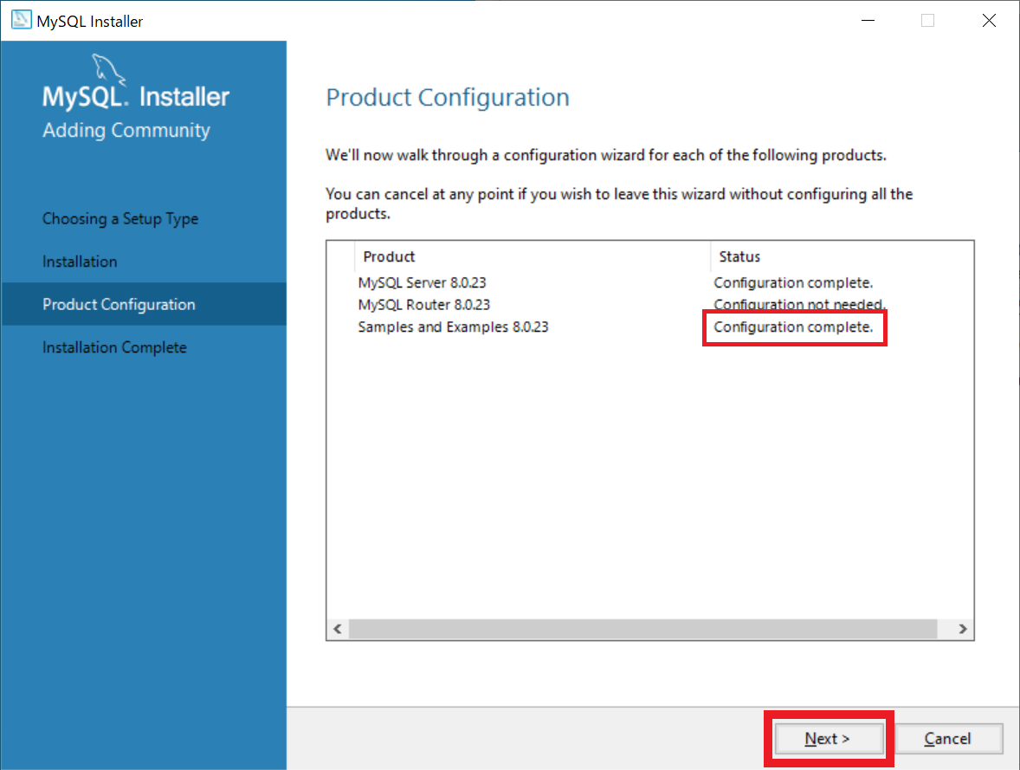The height and width of the screenshot is (770, 1020).
Task: Close the MySQL Installer window
Action: click(x=989, y=20)
